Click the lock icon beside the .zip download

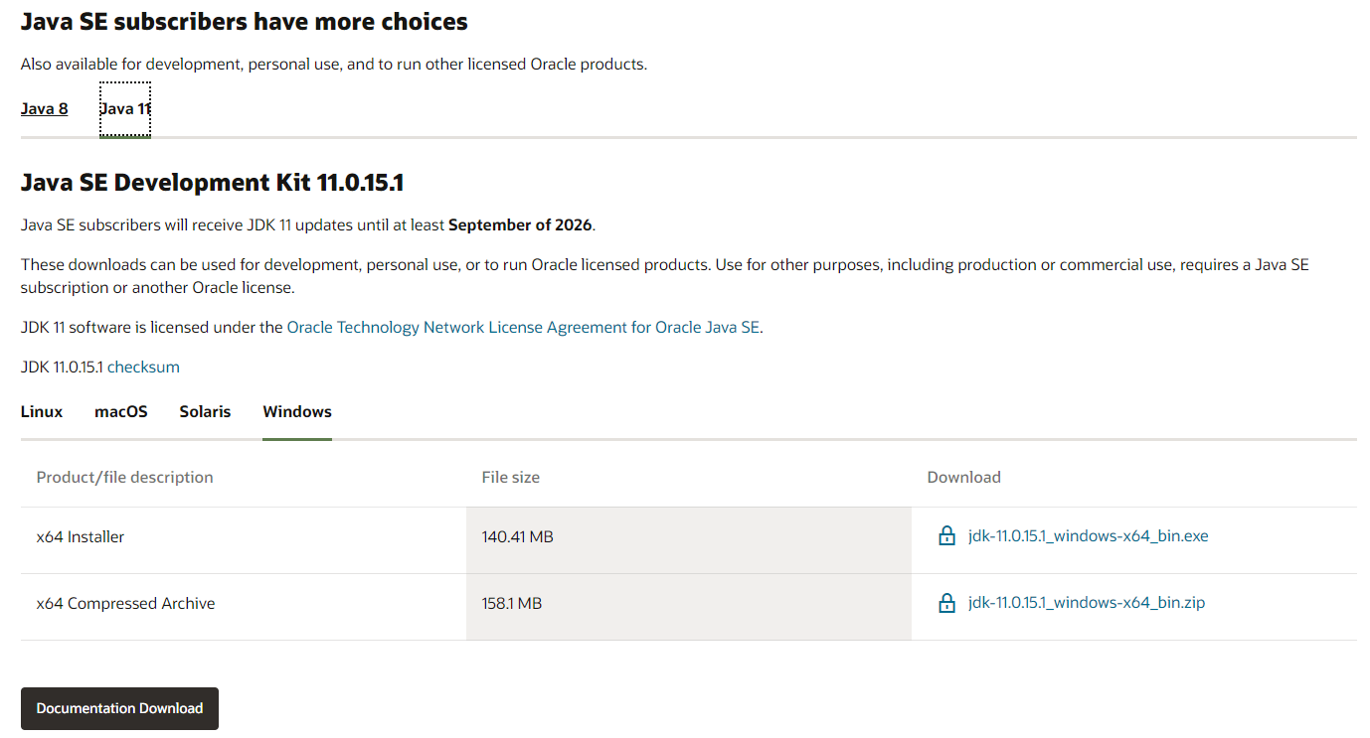[x=946, y=603]
